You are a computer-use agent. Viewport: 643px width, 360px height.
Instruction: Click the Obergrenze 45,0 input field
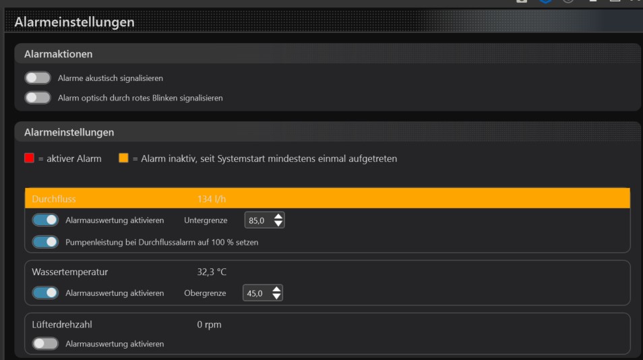point(255,293)
